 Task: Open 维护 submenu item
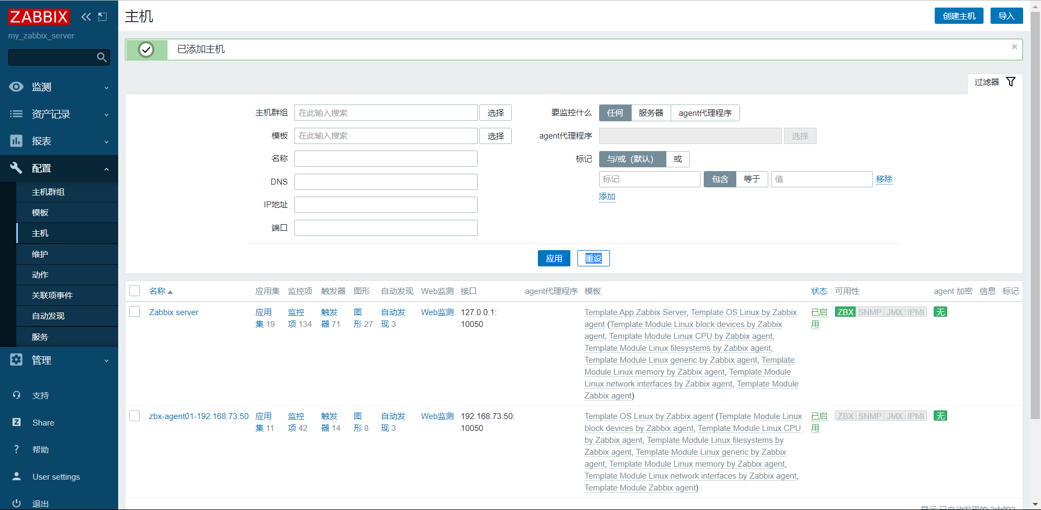tap(67, 254)
